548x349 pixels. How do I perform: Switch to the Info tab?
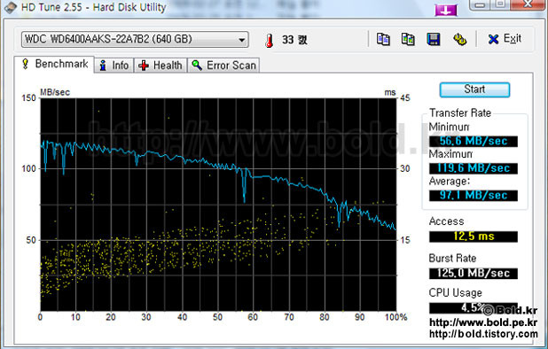[114, 66]
